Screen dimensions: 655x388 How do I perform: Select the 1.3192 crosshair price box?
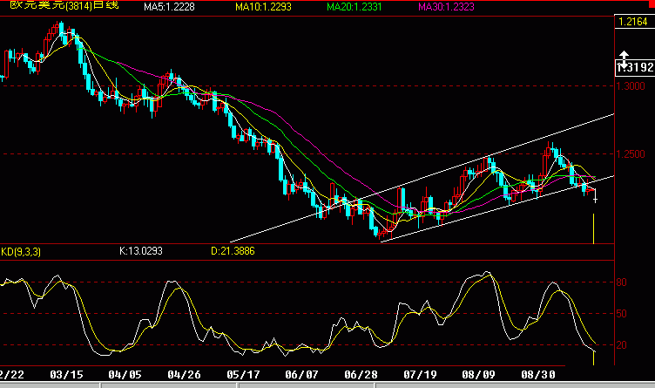coord(635,67)
